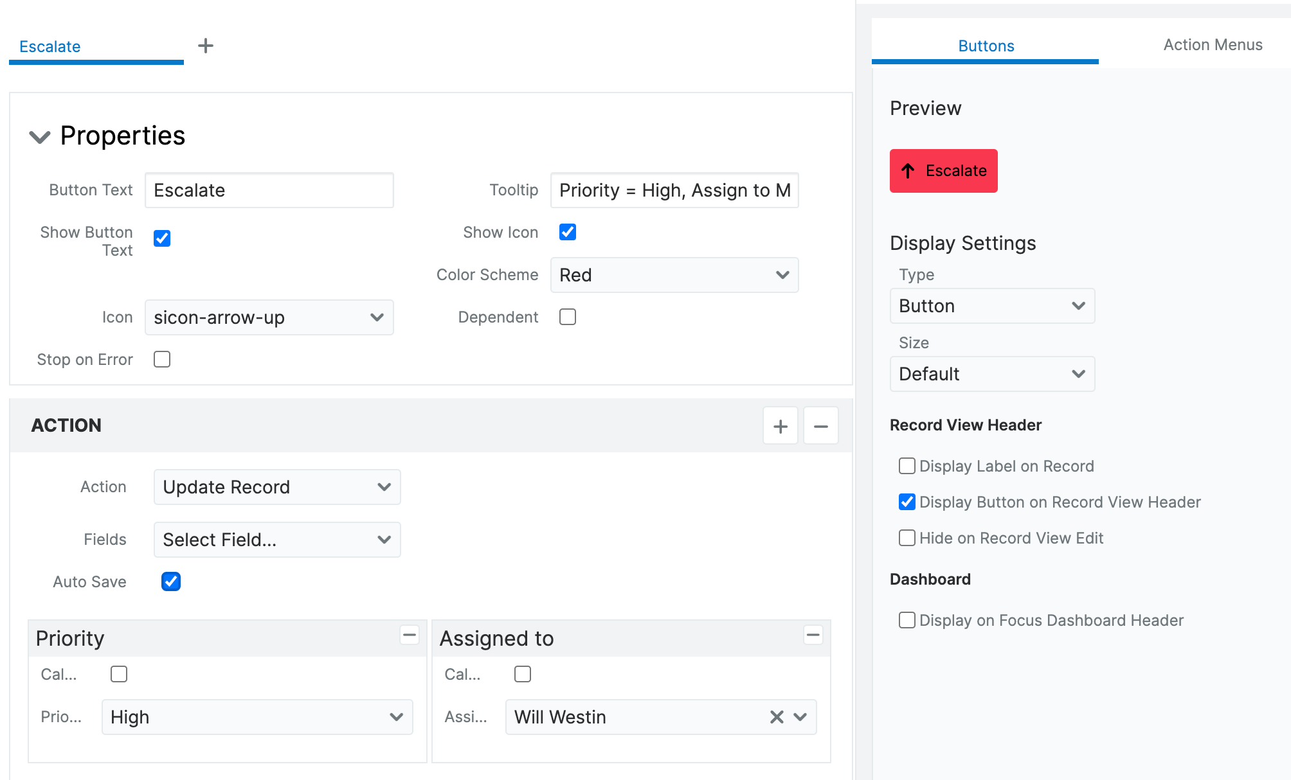This screenshot has width=1291, height=780.
Task: Collapse the Properties section chevron
Action: [x=39, y=136]
